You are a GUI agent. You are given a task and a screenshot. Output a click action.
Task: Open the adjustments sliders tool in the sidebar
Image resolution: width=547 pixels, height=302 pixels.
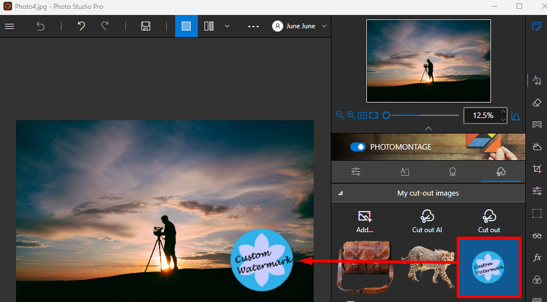click(537, 191)
